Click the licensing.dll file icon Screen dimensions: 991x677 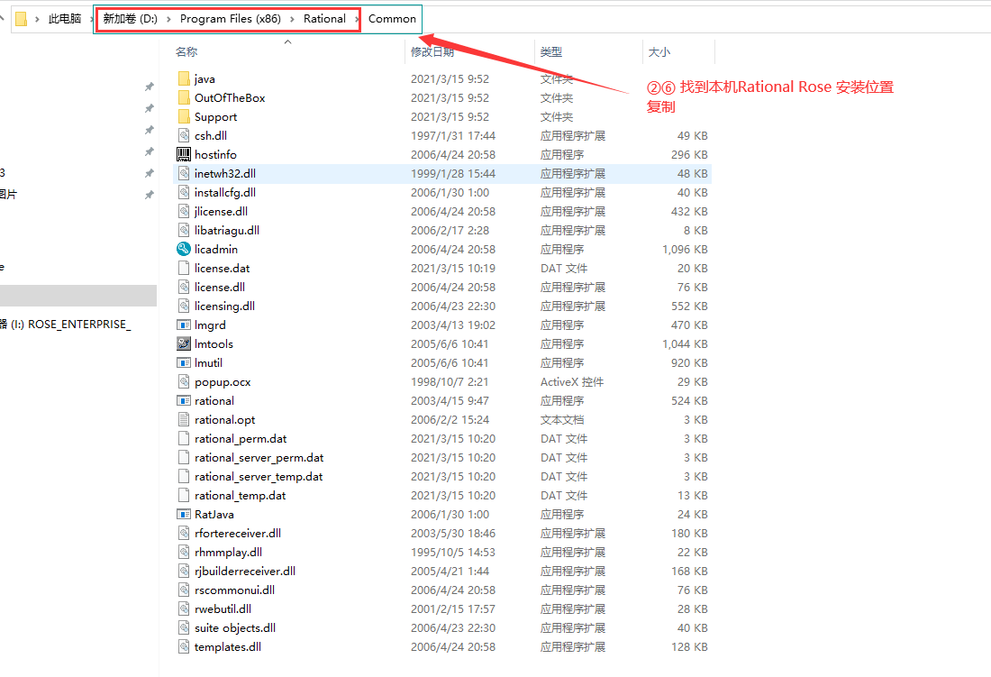click(184, 306)
